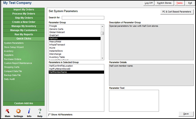The height and width of the screenshot is (119, 196).
Task: Open the Shopping Carts quick link
Action: [12, 67]
